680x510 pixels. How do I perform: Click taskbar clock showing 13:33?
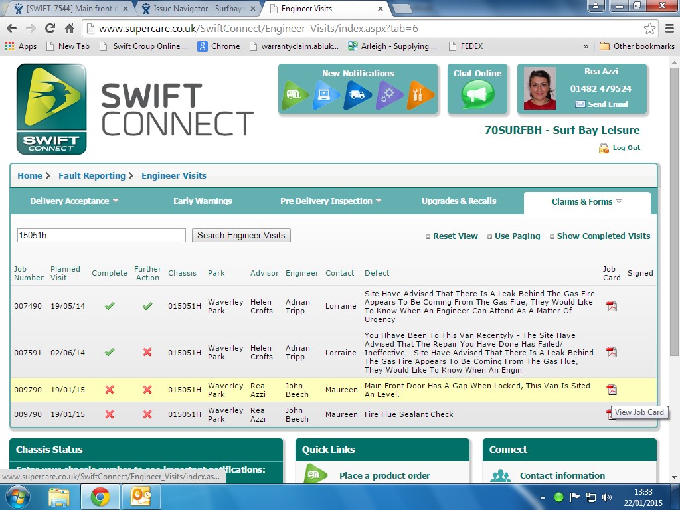pos(643,492)
